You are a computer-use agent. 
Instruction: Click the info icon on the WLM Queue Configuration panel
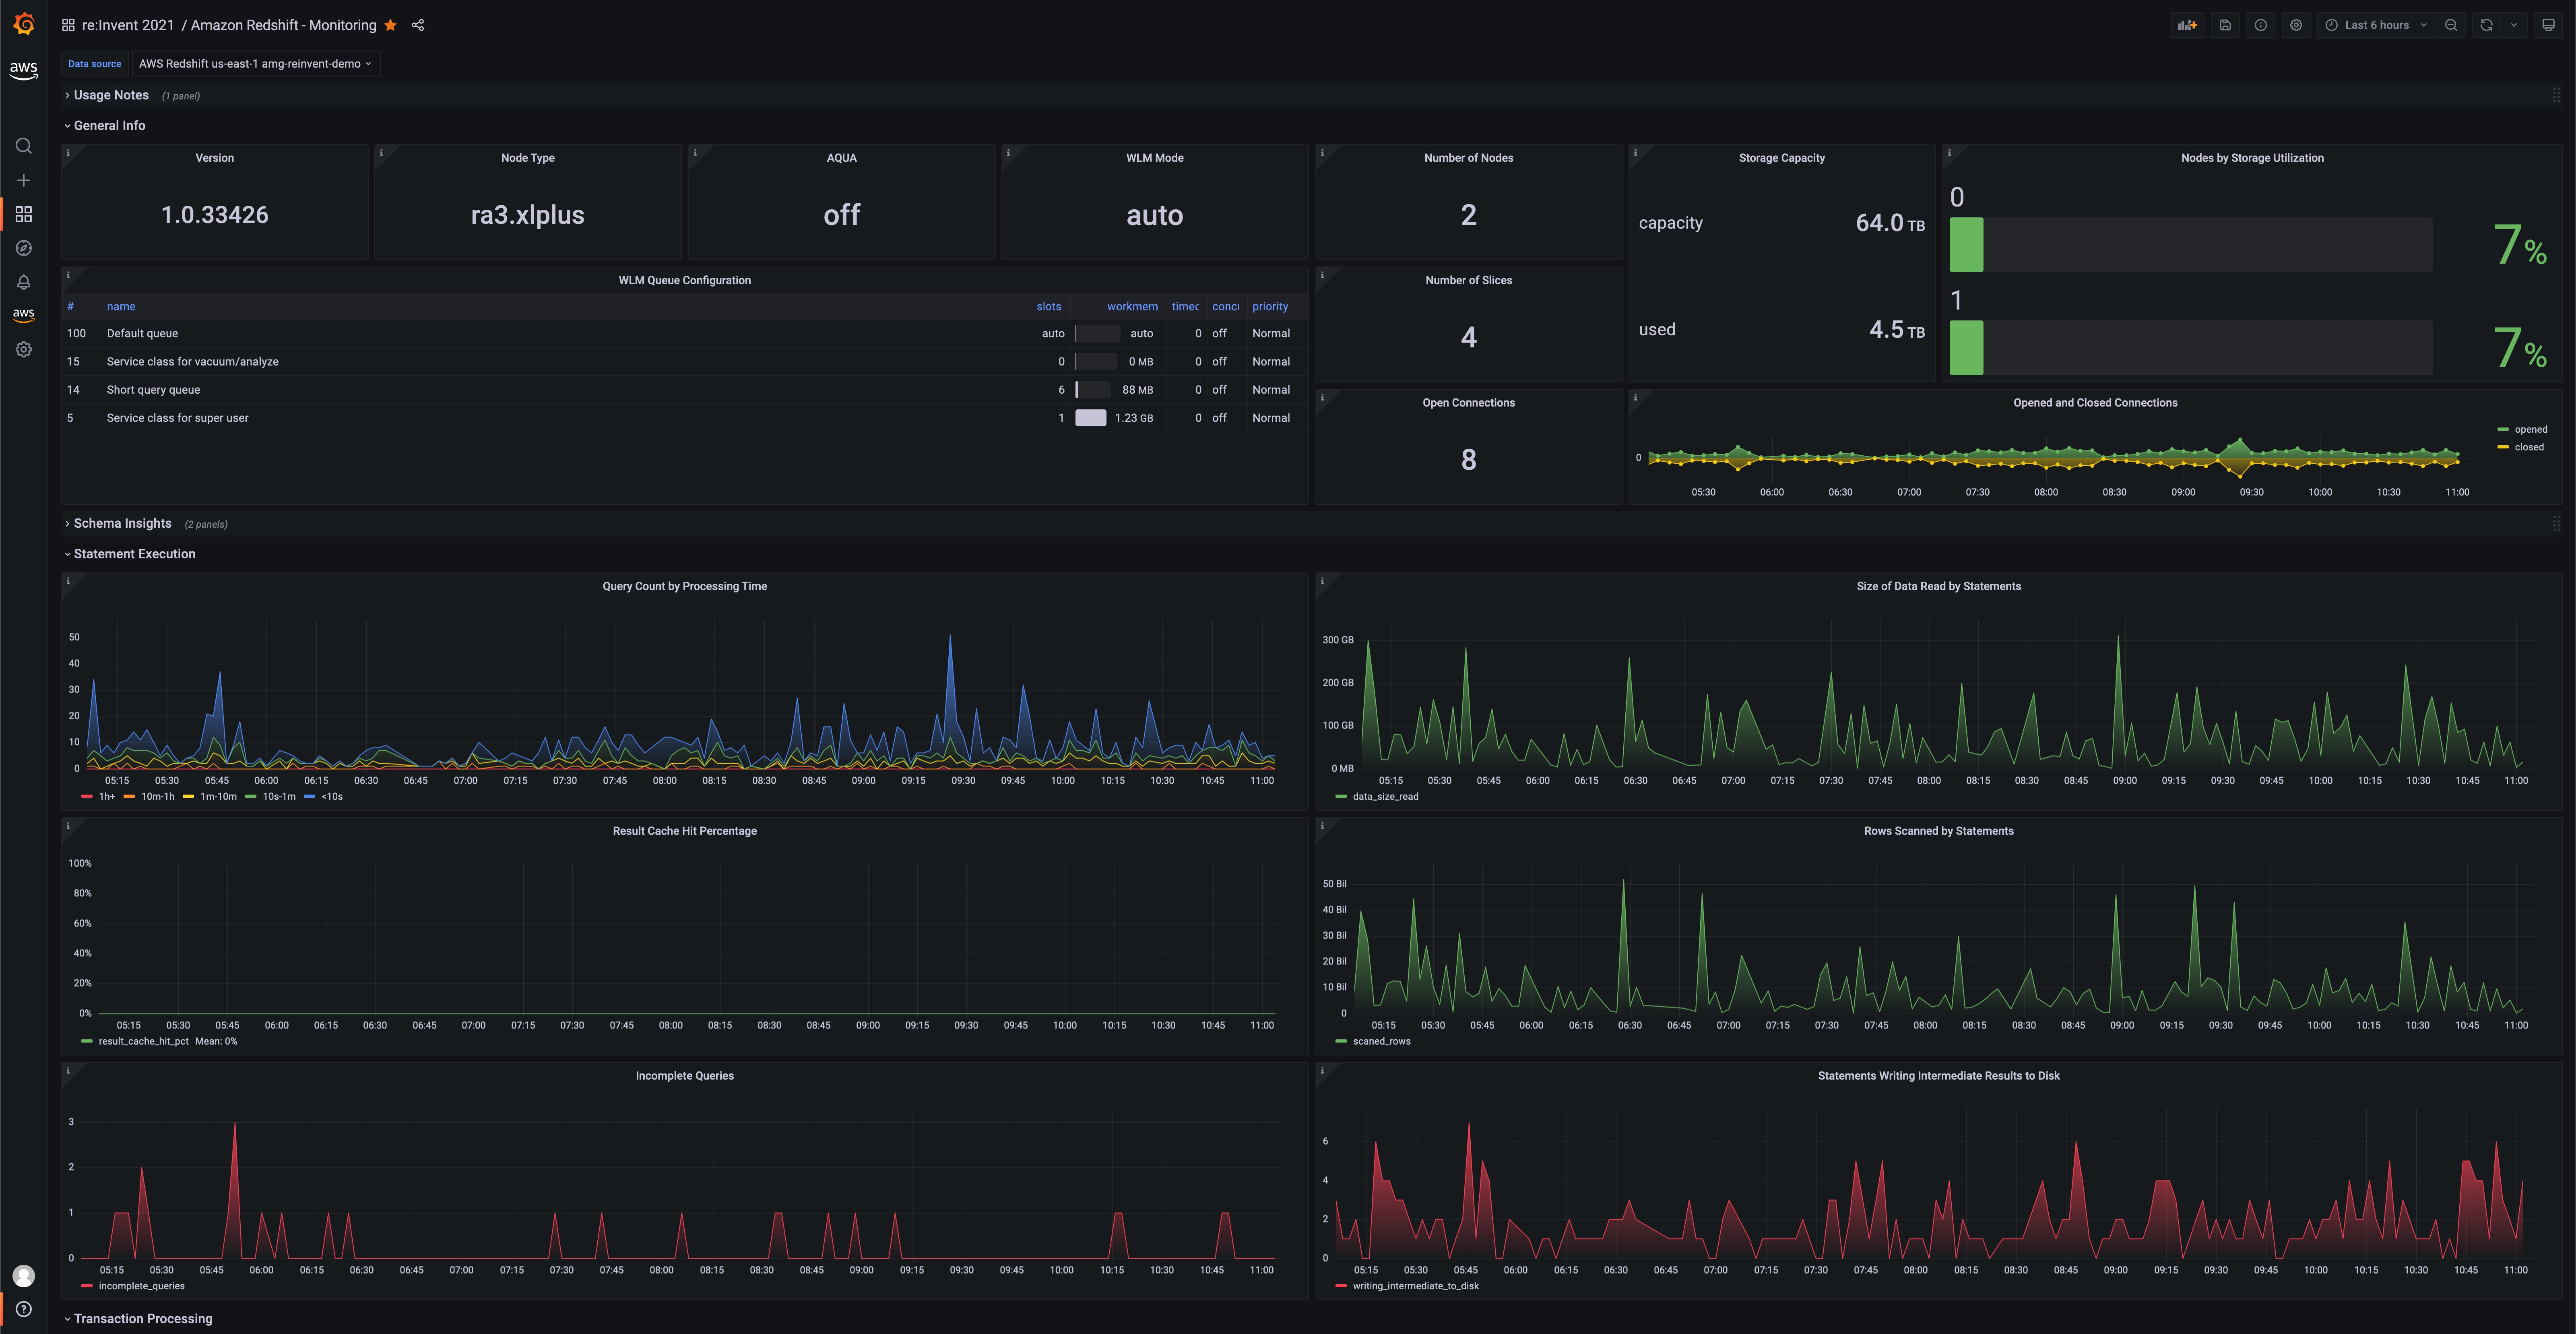point(68,275)
